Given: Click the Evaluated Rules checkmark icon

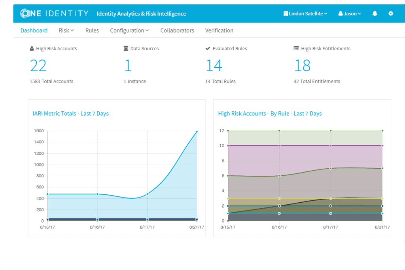Looking at the screenshot, I should tap(208, 48).
